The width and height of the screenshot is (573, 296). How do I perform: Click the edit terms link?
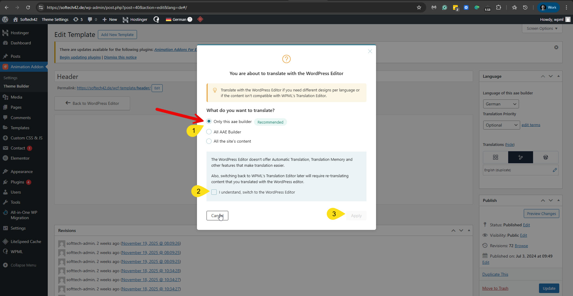pyautogui.click(x=531, y=125)
